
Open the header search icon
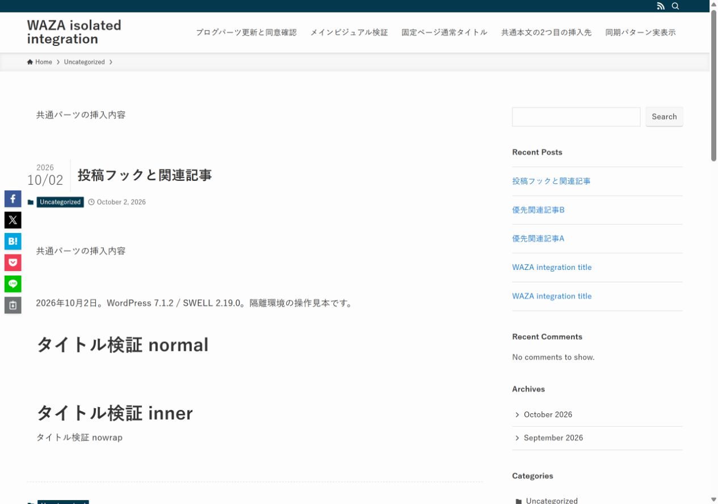(x=675, y=6)
